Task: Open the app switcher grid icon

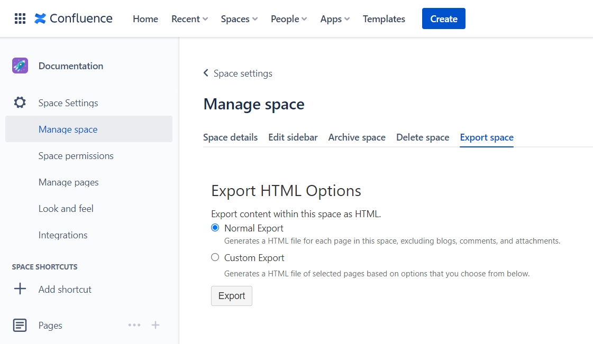Action: click(x=20, y=18)
